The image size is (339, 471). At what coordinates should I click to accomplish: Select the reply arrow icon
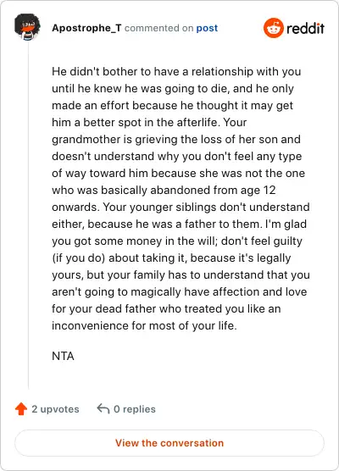tap(103, 409)
